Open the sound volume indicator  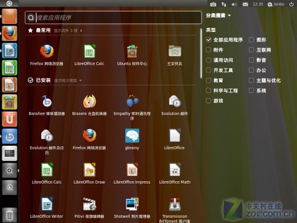pos(235,4)
